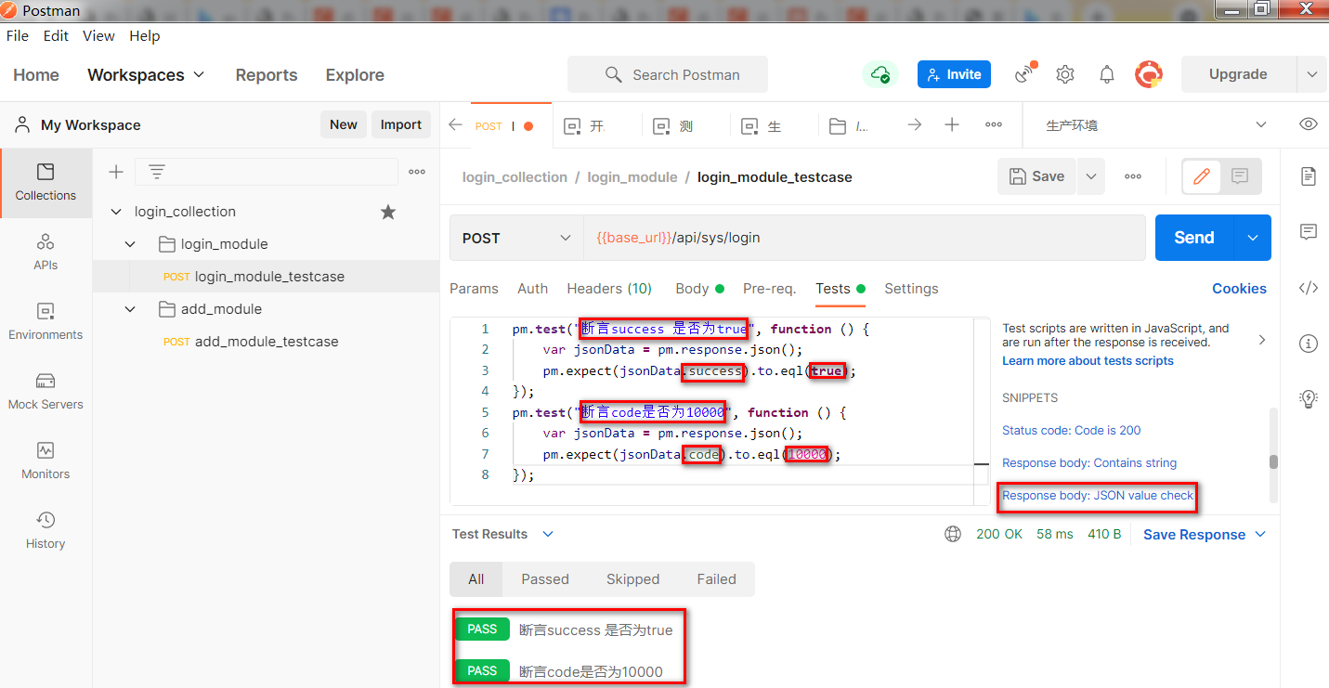Open tab bar more options menu
The height and width of the screenshot is (688, 1329).
pyautogui.click(x=994, y=124)
